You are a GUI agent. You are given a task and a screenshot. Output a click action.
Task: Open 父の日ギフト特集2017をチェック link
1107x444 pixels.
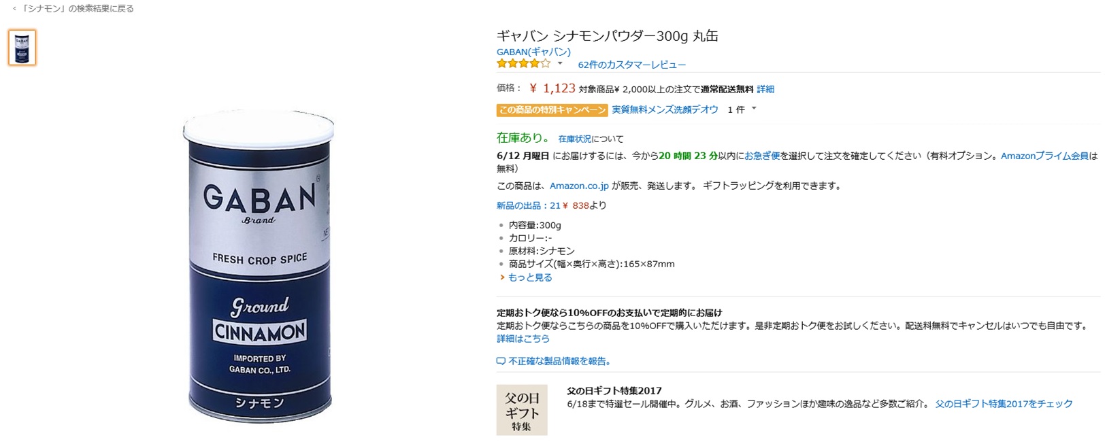(1004, 404)
